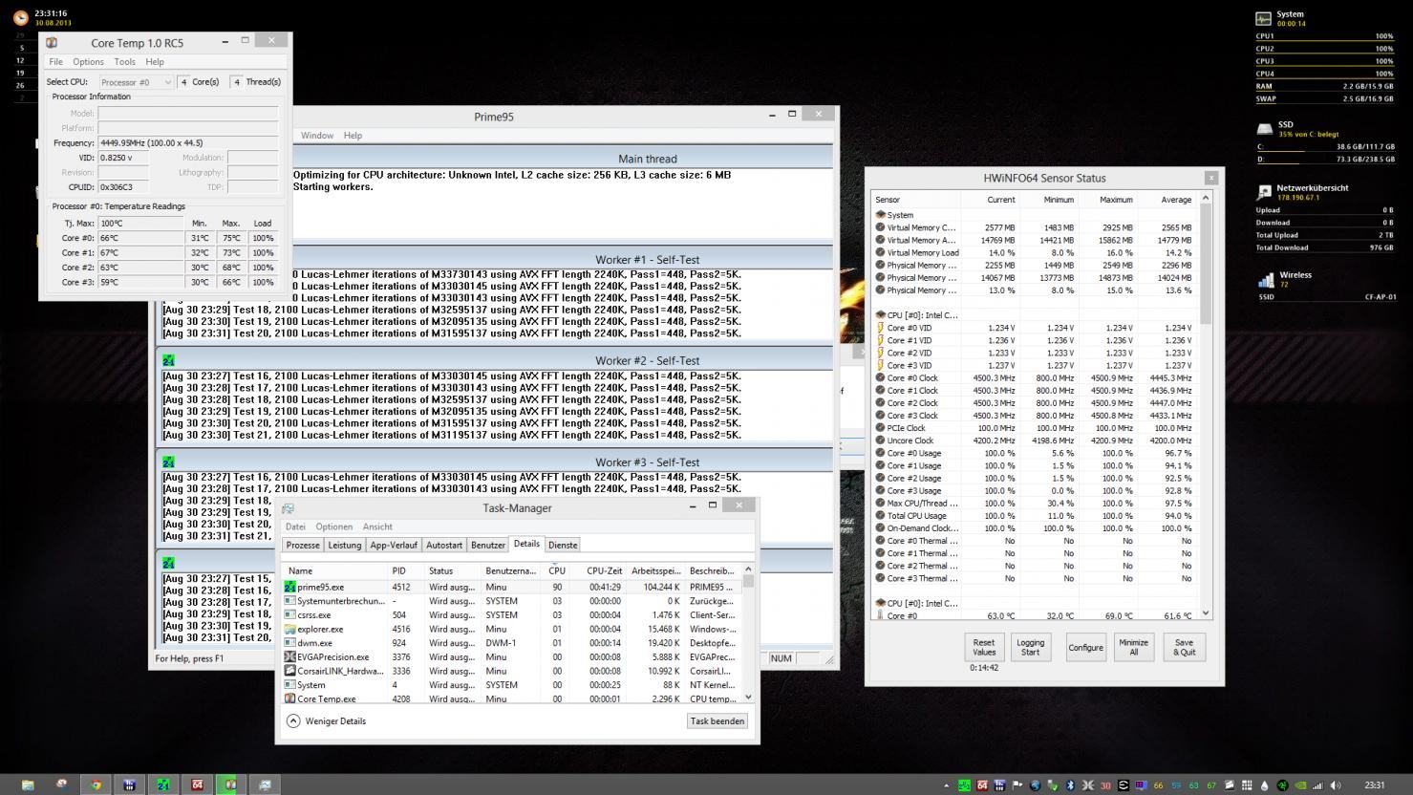This screenshot has width=1413, height=795.
Task: Click the Task-Manager taskbar icon
Action: click(265, 784)
